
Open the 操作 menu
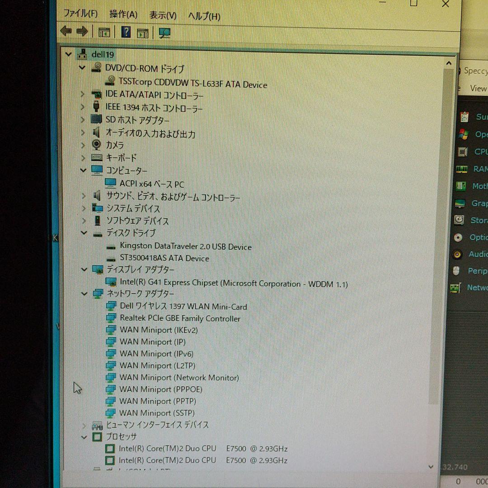point(123,14)
